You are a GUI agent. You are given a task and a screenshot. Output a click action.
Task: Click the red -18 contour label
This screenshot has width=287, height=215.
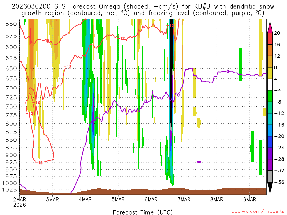[x=46, y=40]
